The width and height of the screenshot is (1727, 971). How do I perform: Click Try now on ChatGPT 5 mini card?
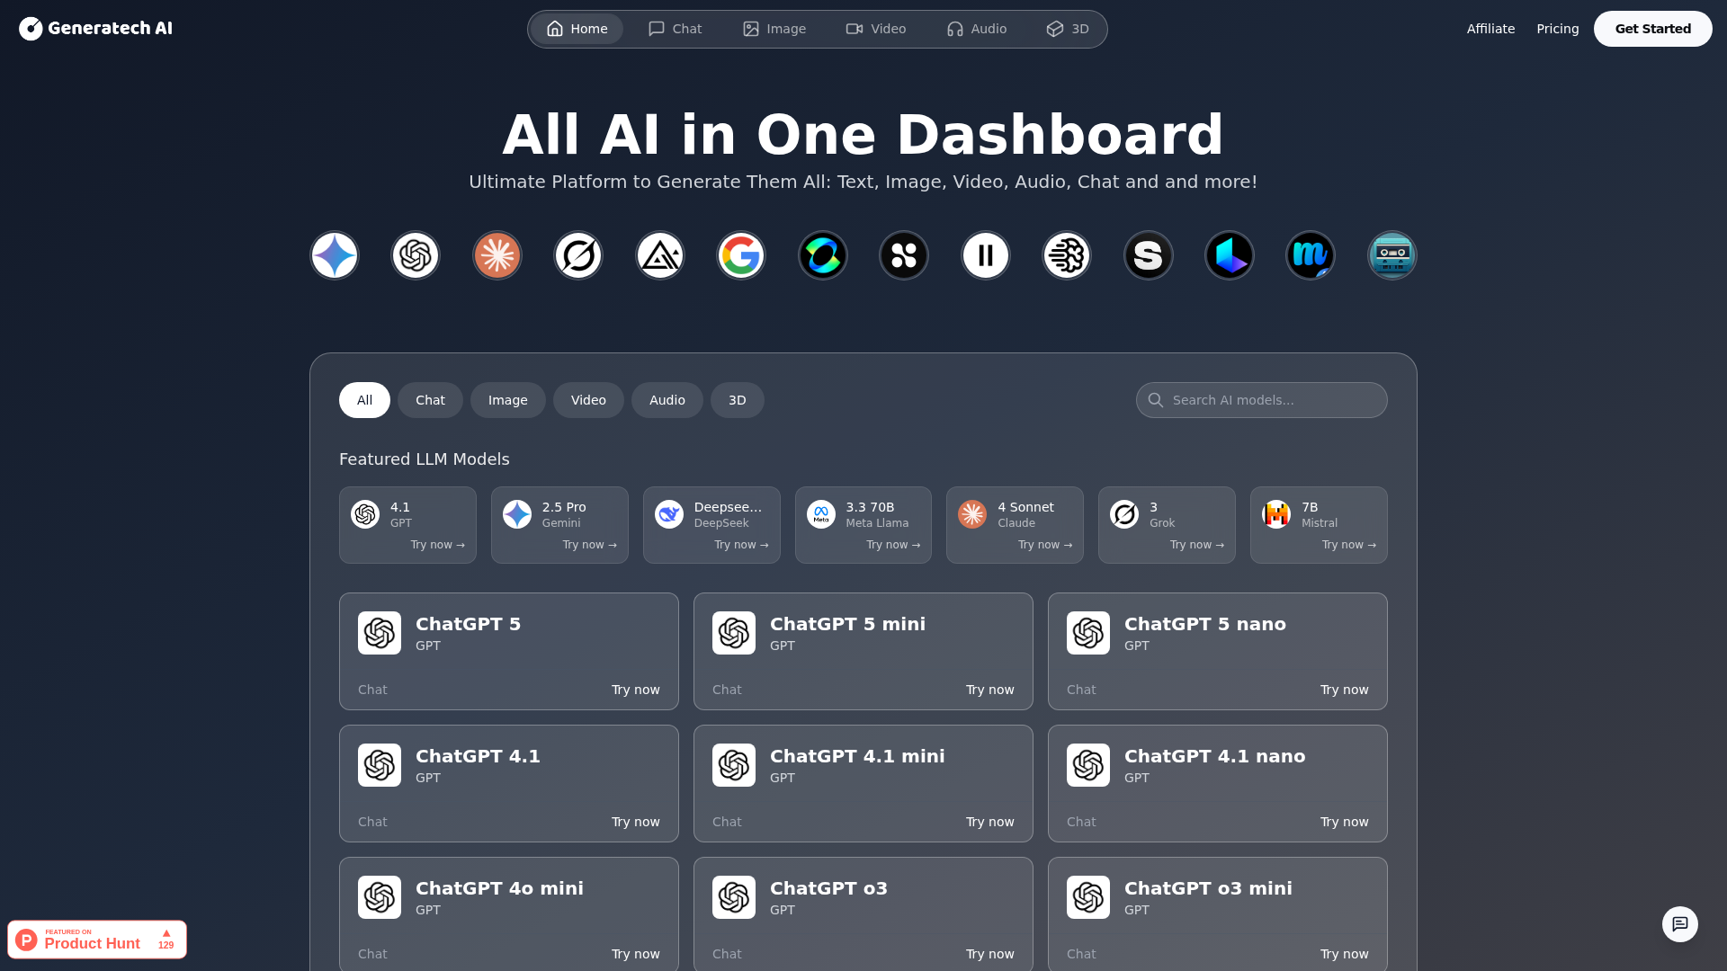[x=989, y=690]
